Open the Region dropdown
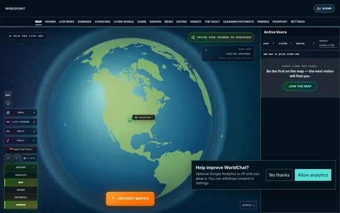The width and height of the screenshot is (340, 213). pyautogui.click(x=305, y=44)
